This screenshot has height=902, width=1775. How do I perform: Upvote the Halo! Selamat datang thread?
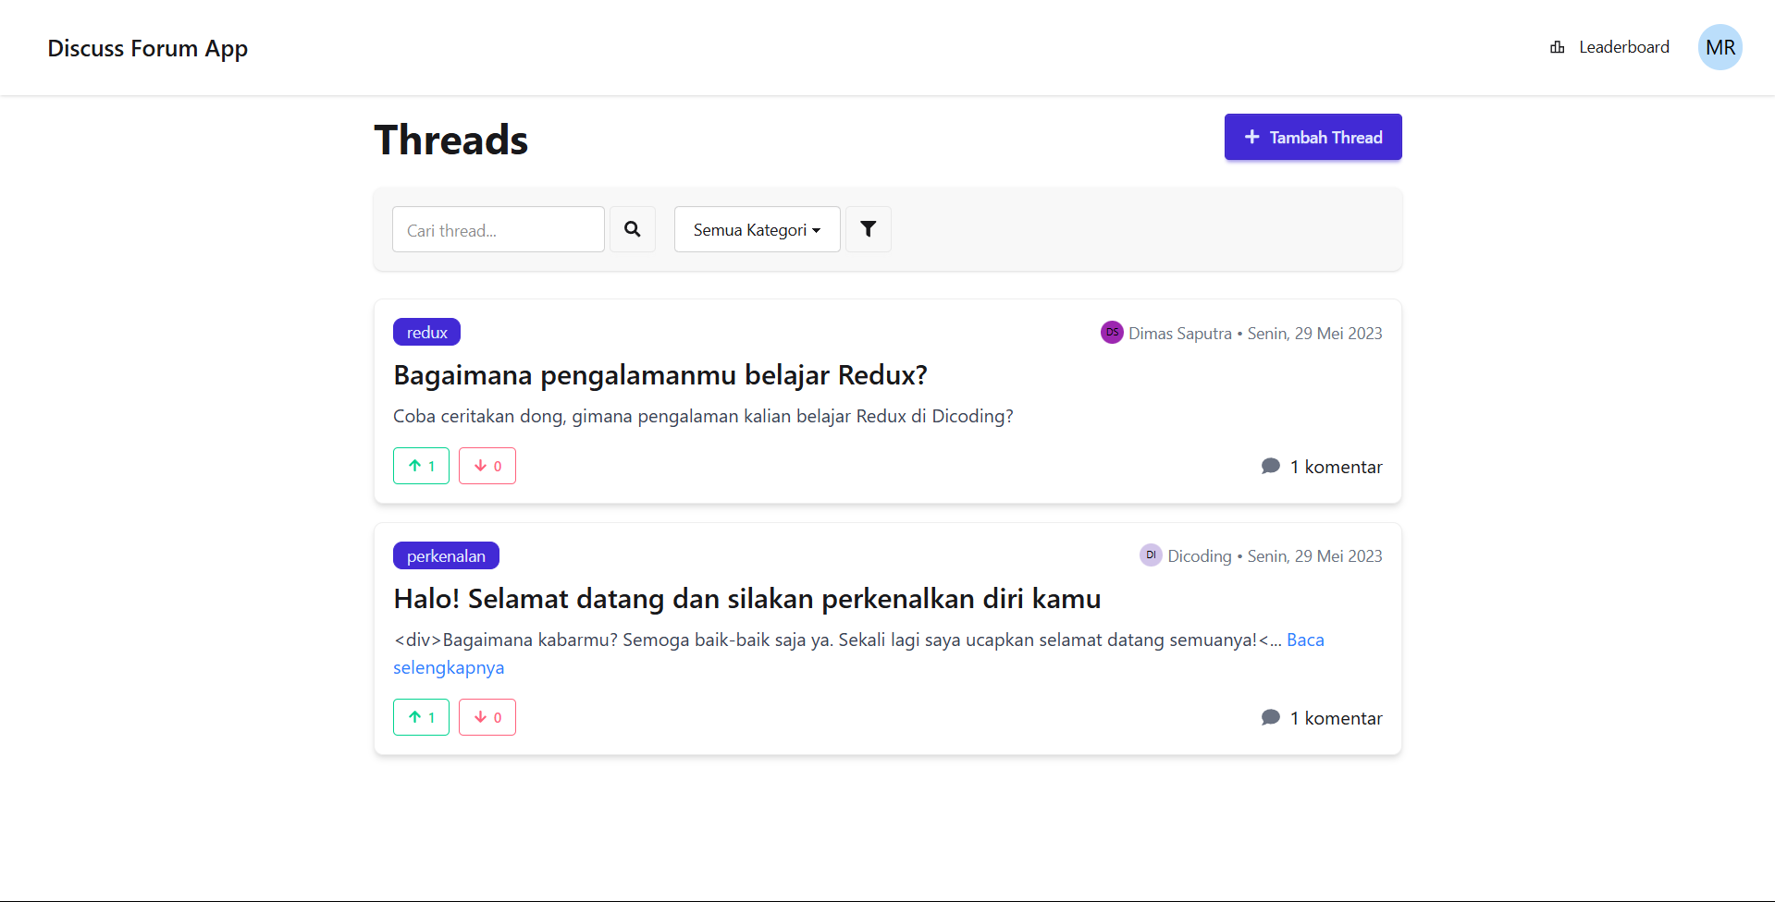(x=421, y=717)
